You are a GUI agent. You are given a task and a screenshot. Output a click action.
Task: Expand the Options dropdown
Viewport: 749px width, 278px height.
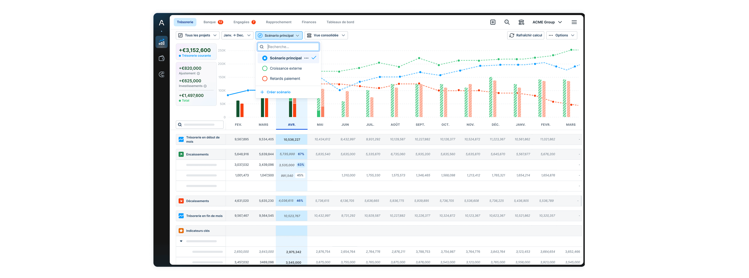coord(561,35)
